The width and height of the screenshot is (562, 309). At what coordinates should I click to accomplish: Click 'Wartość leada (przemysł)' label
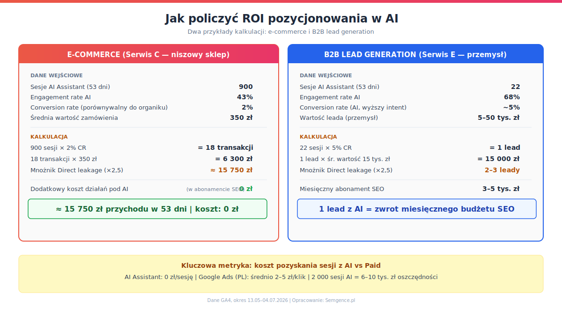339,118
